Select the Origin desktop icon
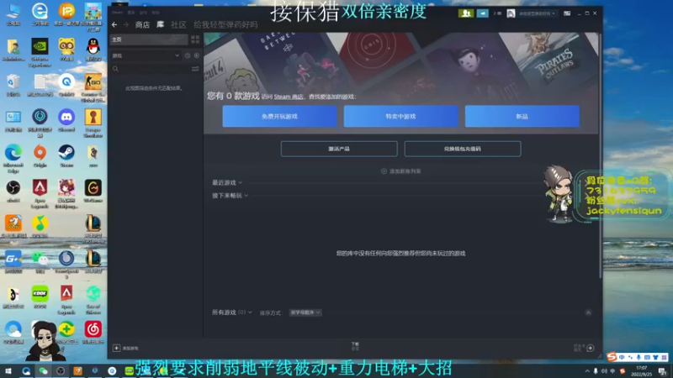This screenshot has height=378, width=673. click(40, 156)
